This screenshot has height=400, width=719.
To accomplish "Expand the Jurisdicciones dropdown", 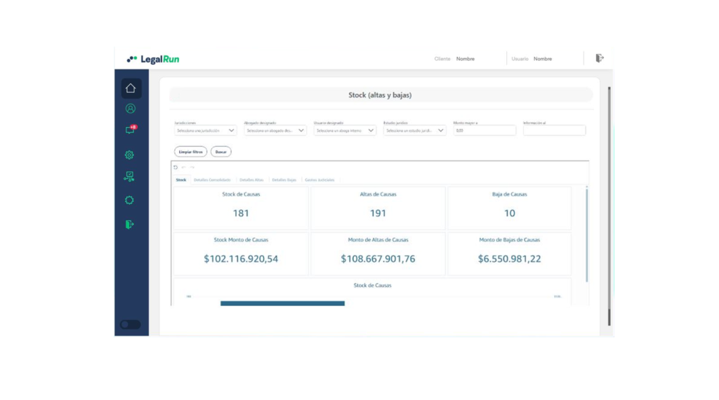I will pyautogui.click(x=205, y=131).
